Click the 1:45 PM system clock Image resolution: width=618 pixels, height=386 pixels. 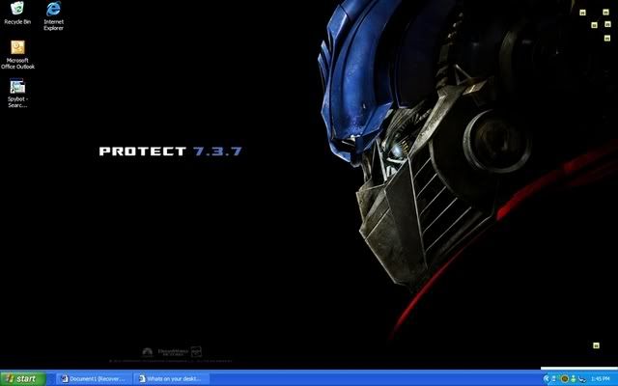tap(600, 379)
